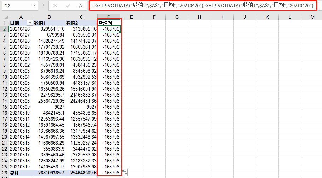The image size is (322, 178).
Task: Click cell with value 3130805.16
Action: coord(81,29)
